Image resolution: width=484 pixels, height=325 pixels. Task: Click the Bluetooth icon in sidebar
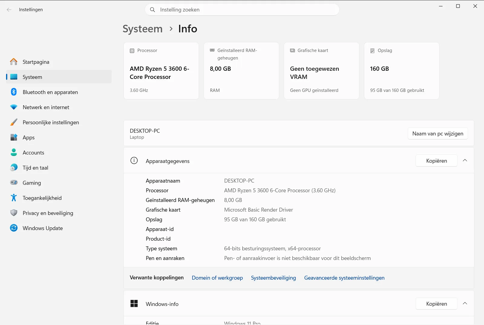14,92
